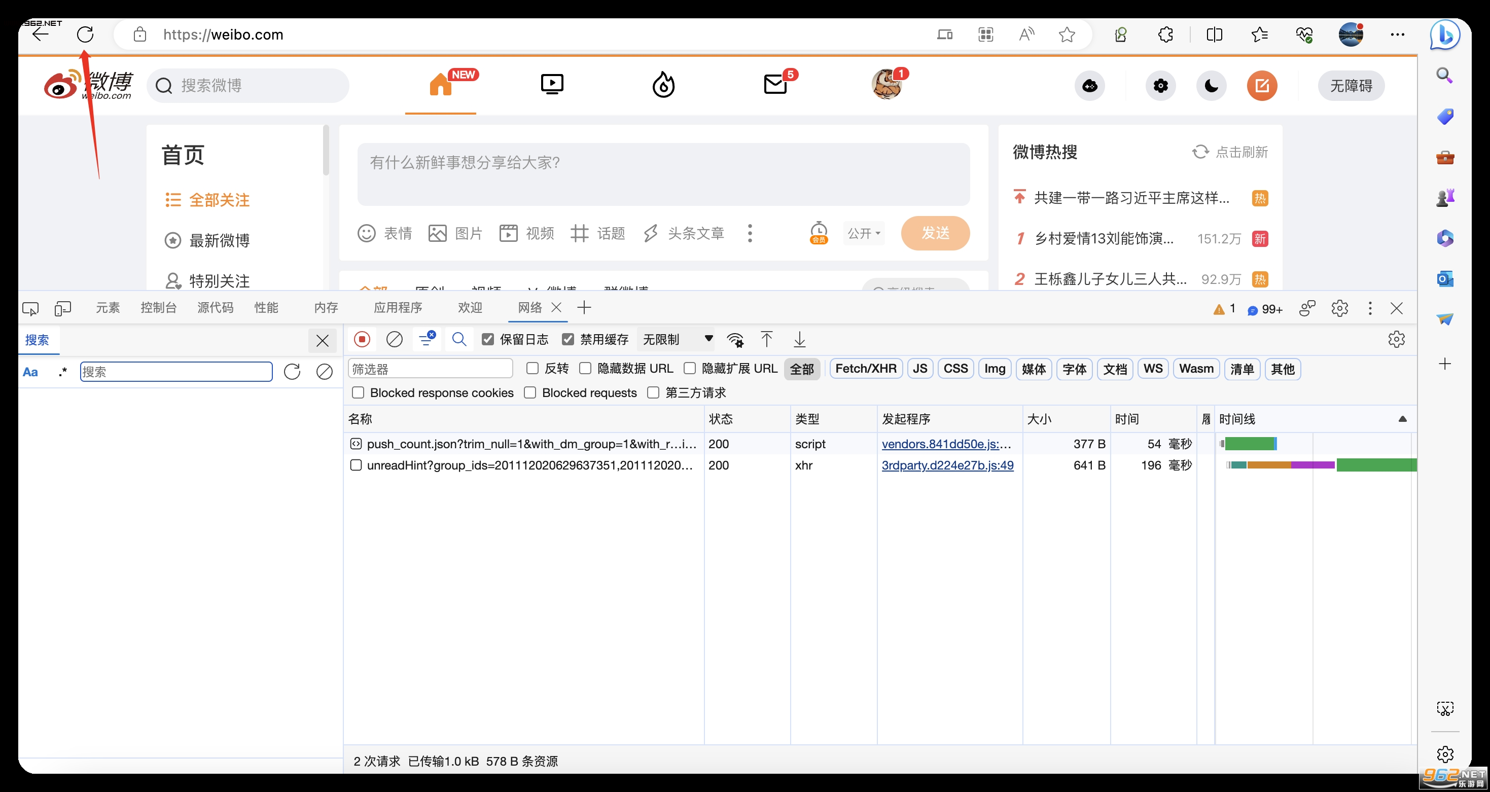Check 第三方请求 checkbox
1490x792 pixels.
click(653, 392)
